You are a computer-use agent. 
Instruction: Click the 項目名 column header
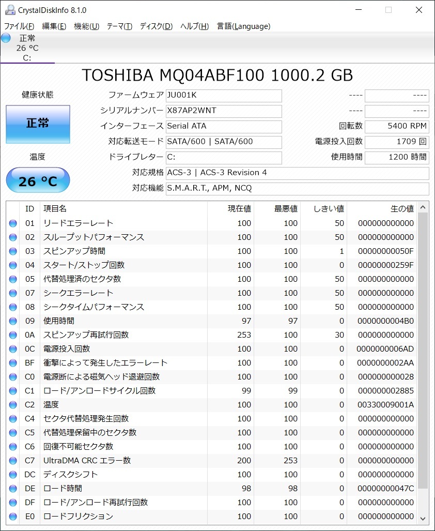point(123,208)
